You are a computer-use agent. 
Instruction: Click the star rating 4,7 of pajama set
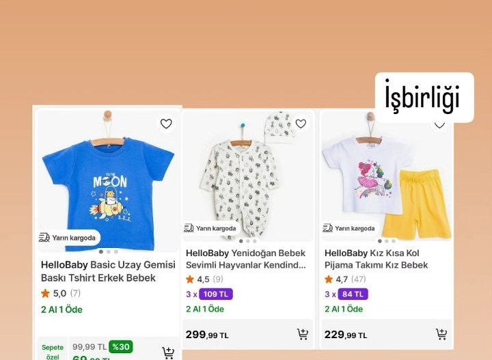[329, 279]
